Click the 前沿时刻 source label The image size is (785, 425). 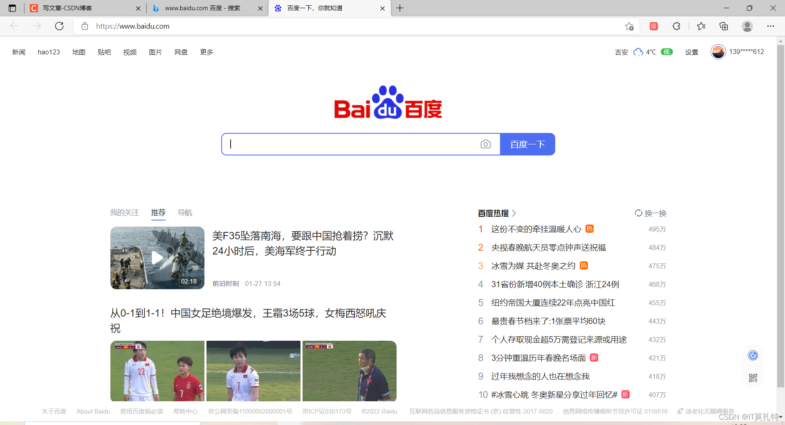(225, 283)
